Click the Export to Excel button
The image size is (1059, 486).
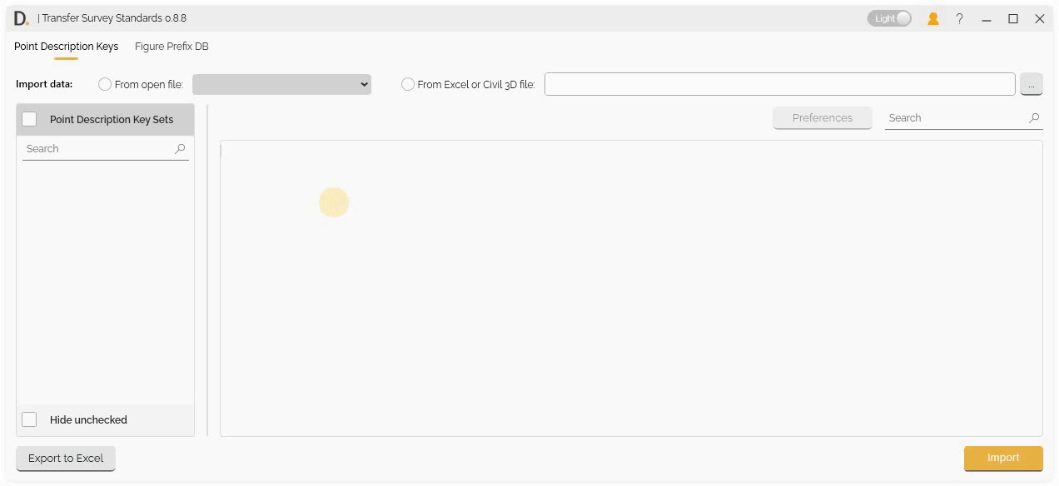click(x=65, y=458)
